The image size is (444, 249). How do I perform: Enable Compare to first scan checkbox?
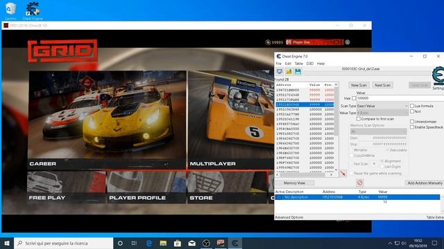click(x=359, y=119)
